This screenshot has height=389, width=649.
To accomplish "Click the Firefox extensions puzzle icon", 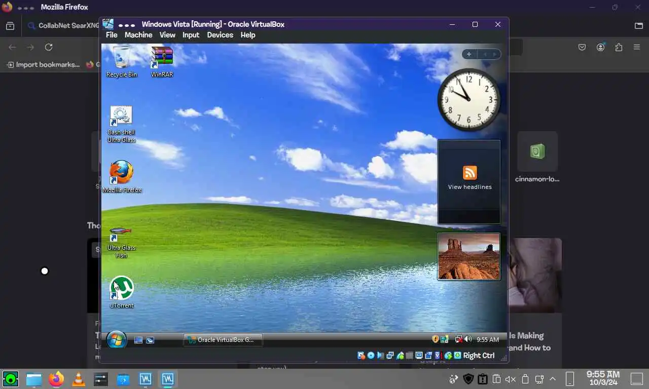I will pos(619,47).
